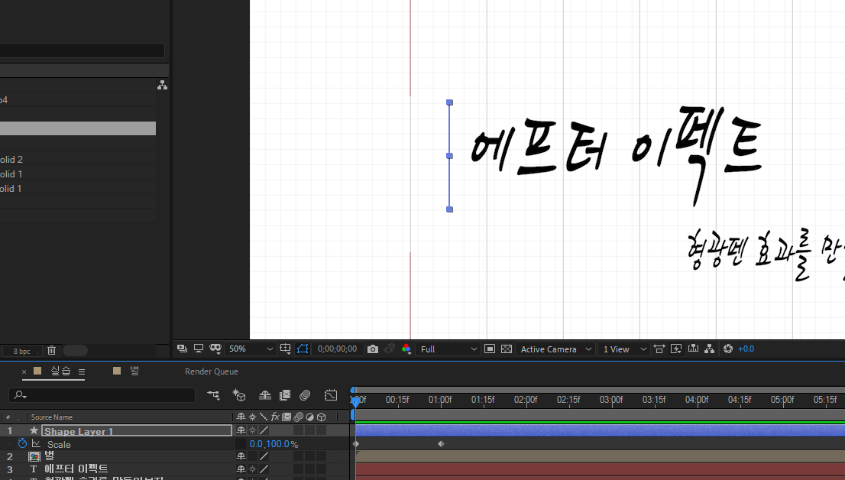
Task: Click Adjustment Layer column header icon
Action: [310, 417]
